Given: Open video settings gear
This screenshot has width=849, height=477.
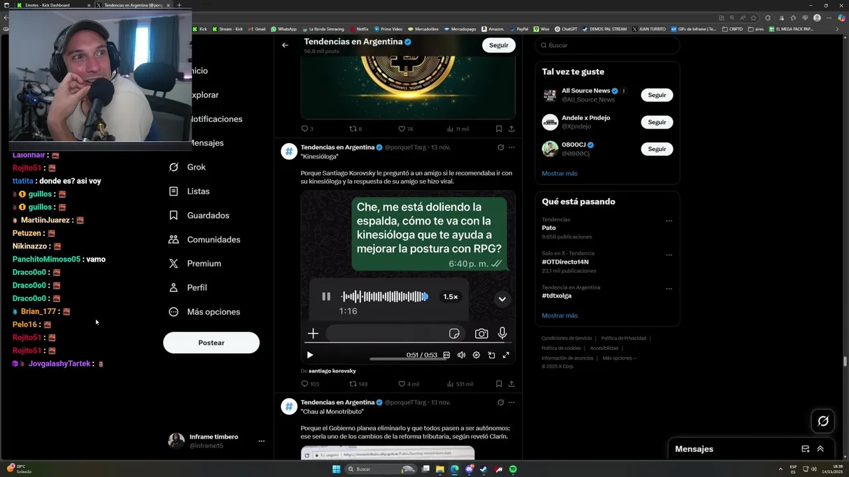Looking at the screenshot, I should [x=476, y=355].
